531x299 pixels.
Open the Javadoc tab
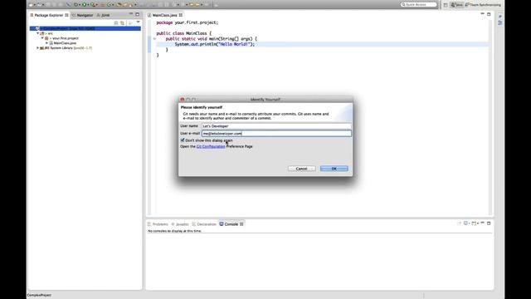[180, 224]
